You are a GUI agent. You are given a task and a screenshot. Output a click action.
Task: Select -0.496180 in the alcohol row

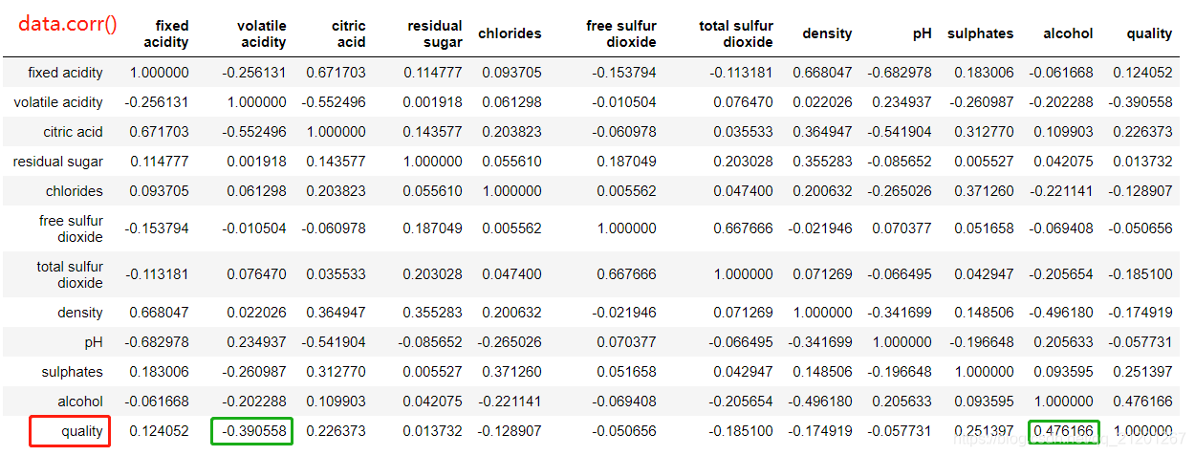tap(820, 402)
